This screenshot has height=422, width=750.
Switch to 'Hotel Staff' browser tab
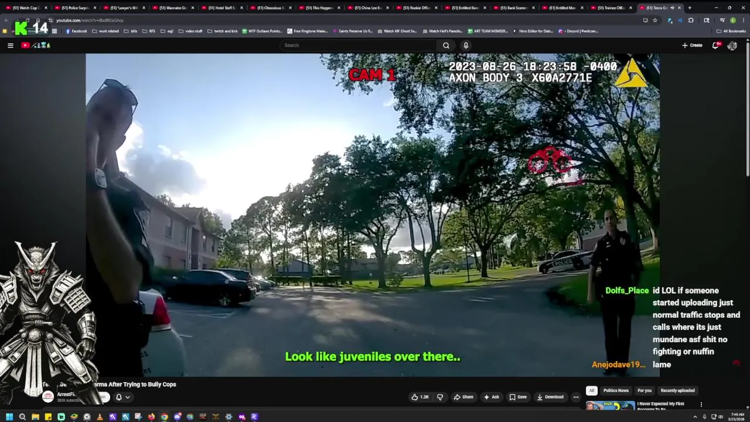pos(221,8)
